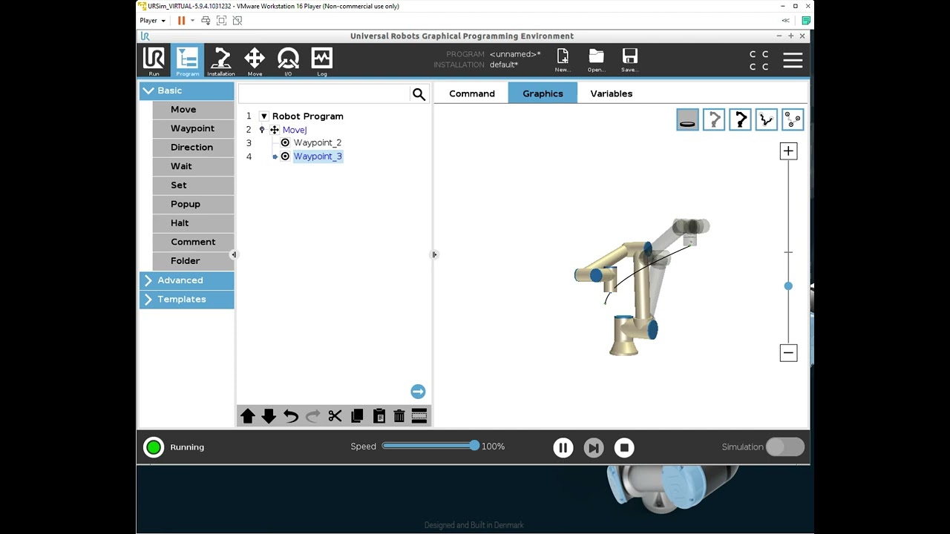The height and width of the screenshot is (534, 950).
Task: Insert a Set command
Action: 193,185
